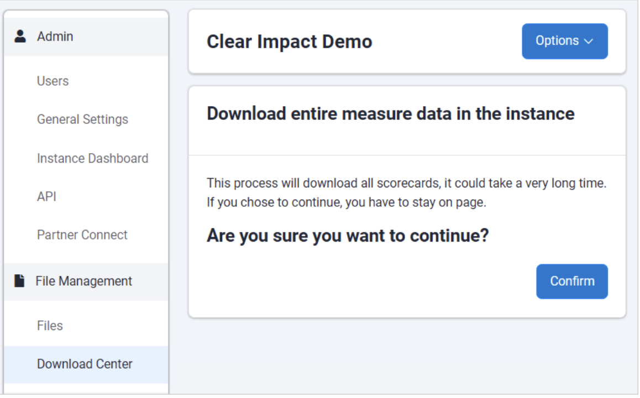Click the Clear Impact Demo title

[x=289, y=41]
